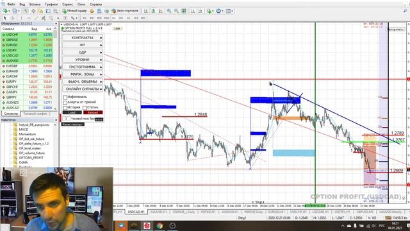This screenshot has height=231, width=410.
Task: Select EURUSD row in Market Watch
Action: [x=27, y=45]
